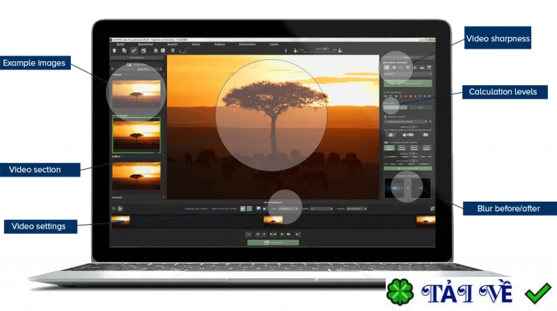Viewport: 557px width, 311px height.
Task: Click the single camera button in right panel
Action: click(391, 135)
